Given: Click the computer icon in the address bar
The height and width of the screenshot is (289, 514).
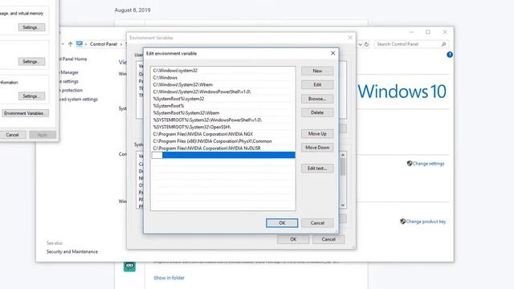Looking at the screenshot, I should point(80,43).
